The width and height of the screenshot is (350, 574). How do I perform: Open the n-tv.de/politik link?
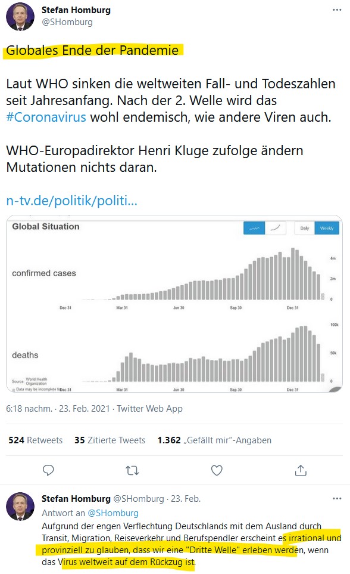[x=71, y=200]
